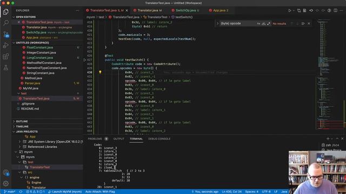Select the Terminal panel tab
The image size is (346, 194).
[x=136, y=139]
